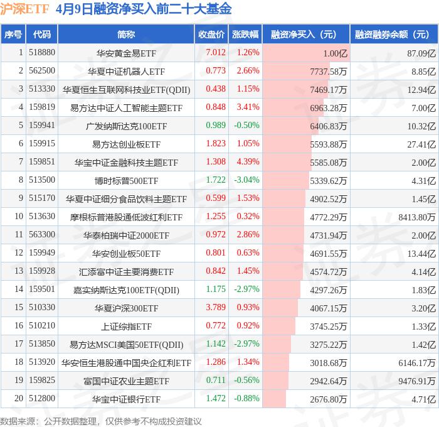
Task: Click fund name 易方达MSCI美国50ETF(QDII)
Action: [126, 345]
